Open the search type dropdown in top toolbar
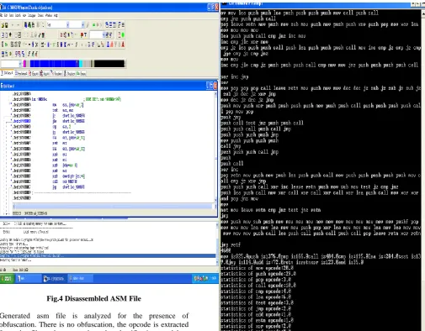This screenshot has height=331, width=425. [67, 25]
